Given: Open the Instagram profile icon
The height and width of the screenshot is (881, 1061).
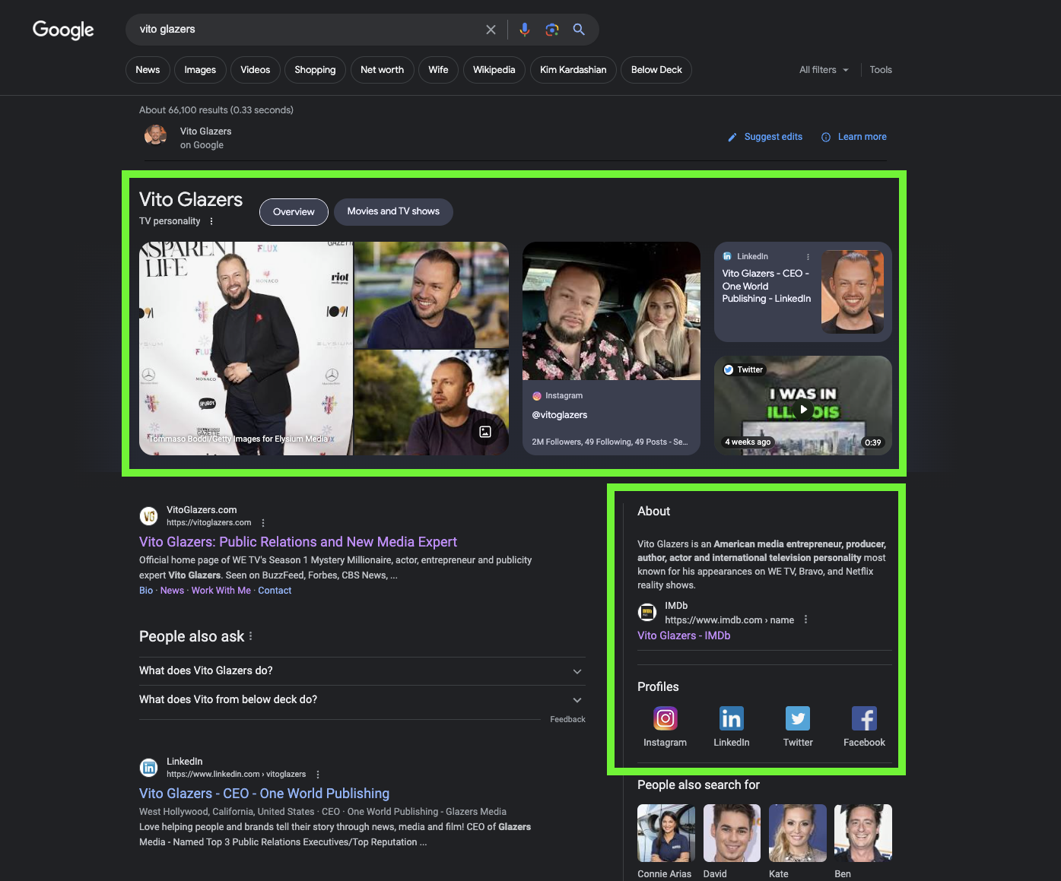Looking at the screenshot, I should (x=665, y=718).
